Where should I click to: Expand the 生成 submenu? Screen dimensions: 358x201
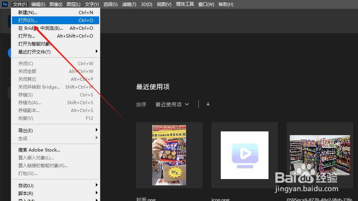[56, 138]
